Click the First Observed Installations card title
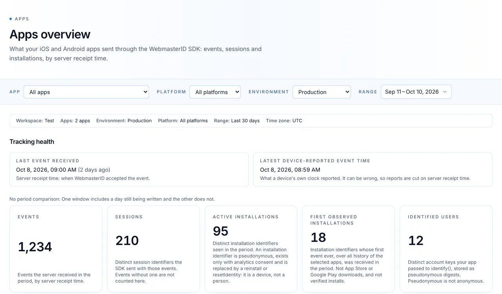The height and width of the screenshot is (294, 502). click(334, 220)
